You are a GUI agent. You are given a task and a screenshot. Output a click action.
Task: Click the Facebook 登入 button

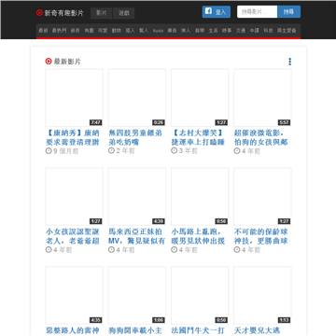point(217,12)
